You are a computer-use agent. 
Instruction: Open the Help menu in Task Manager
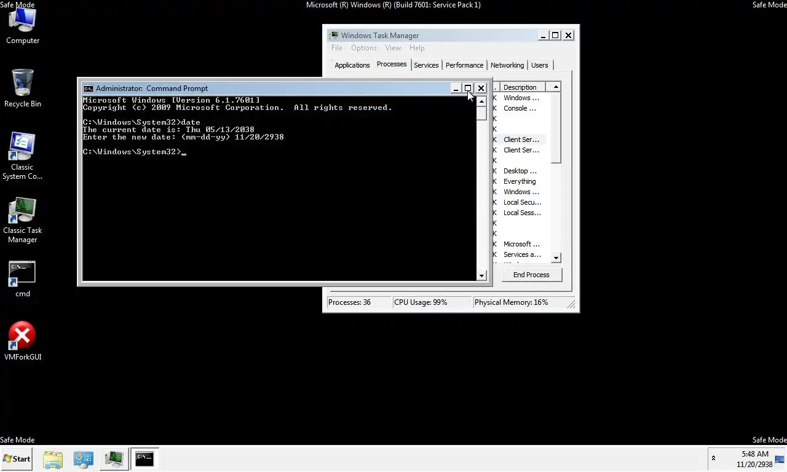point(417,48)
